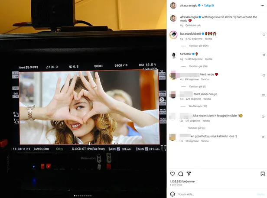Like baranbolukbasii's comment
The image size is (267, 198).
coord(264,35)
